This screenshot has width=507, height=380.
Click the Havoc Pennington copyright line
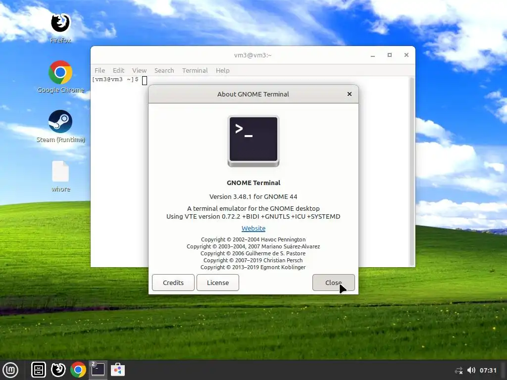pyautogui.click(x=253, y=239)
